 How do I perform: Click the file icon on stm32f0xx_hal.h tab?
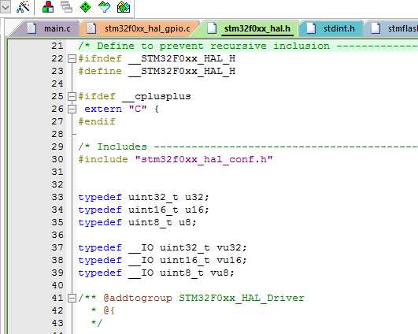[212, 28]
